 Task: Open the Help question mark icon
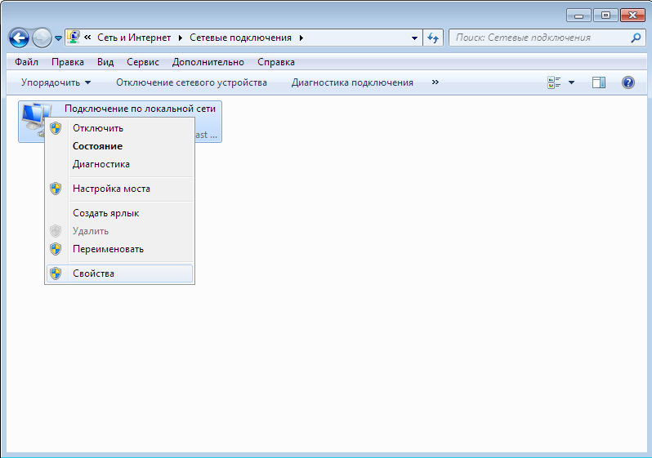(x=627, y=82)
